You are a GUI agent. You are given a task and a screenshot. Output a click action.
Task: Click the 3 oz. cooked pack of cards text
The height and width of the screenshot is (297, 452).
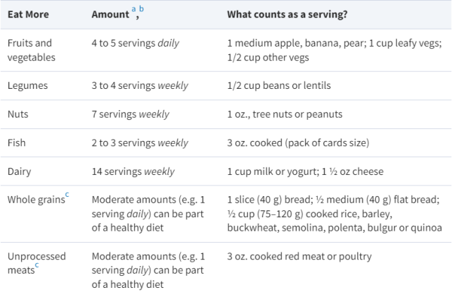[x=298, y=143]
